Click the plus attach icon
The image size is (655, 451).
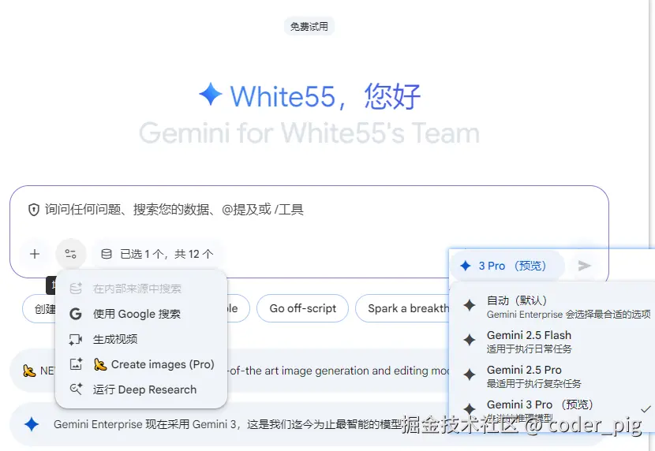pyautogui.click(x=35, y=254)
